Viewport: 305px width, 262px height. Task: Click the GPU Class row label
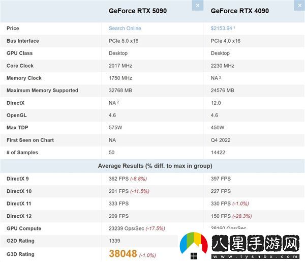(19, 53)
